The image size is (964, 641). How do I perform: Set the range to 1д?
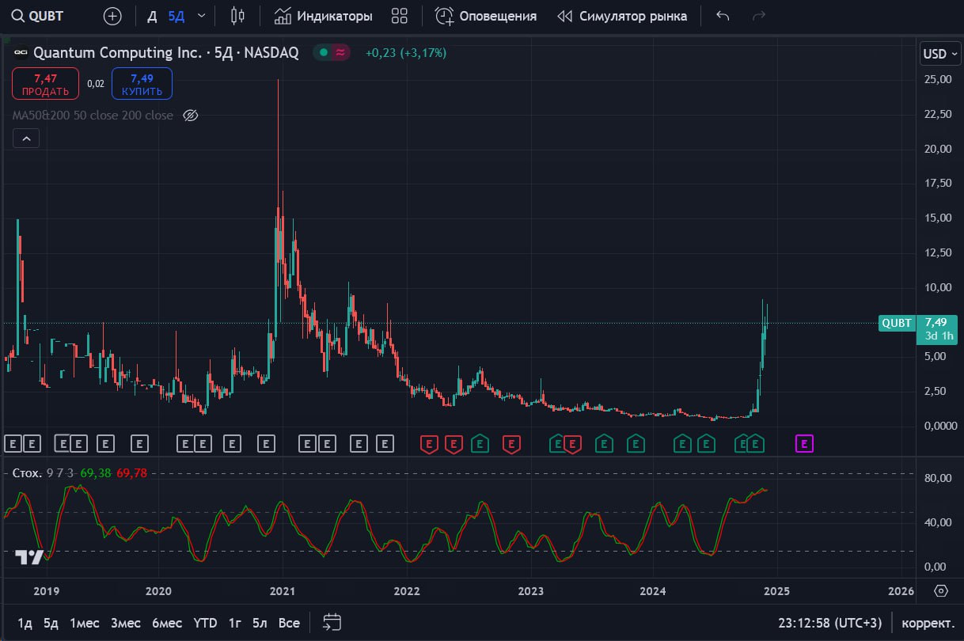(x=25, y=623)
